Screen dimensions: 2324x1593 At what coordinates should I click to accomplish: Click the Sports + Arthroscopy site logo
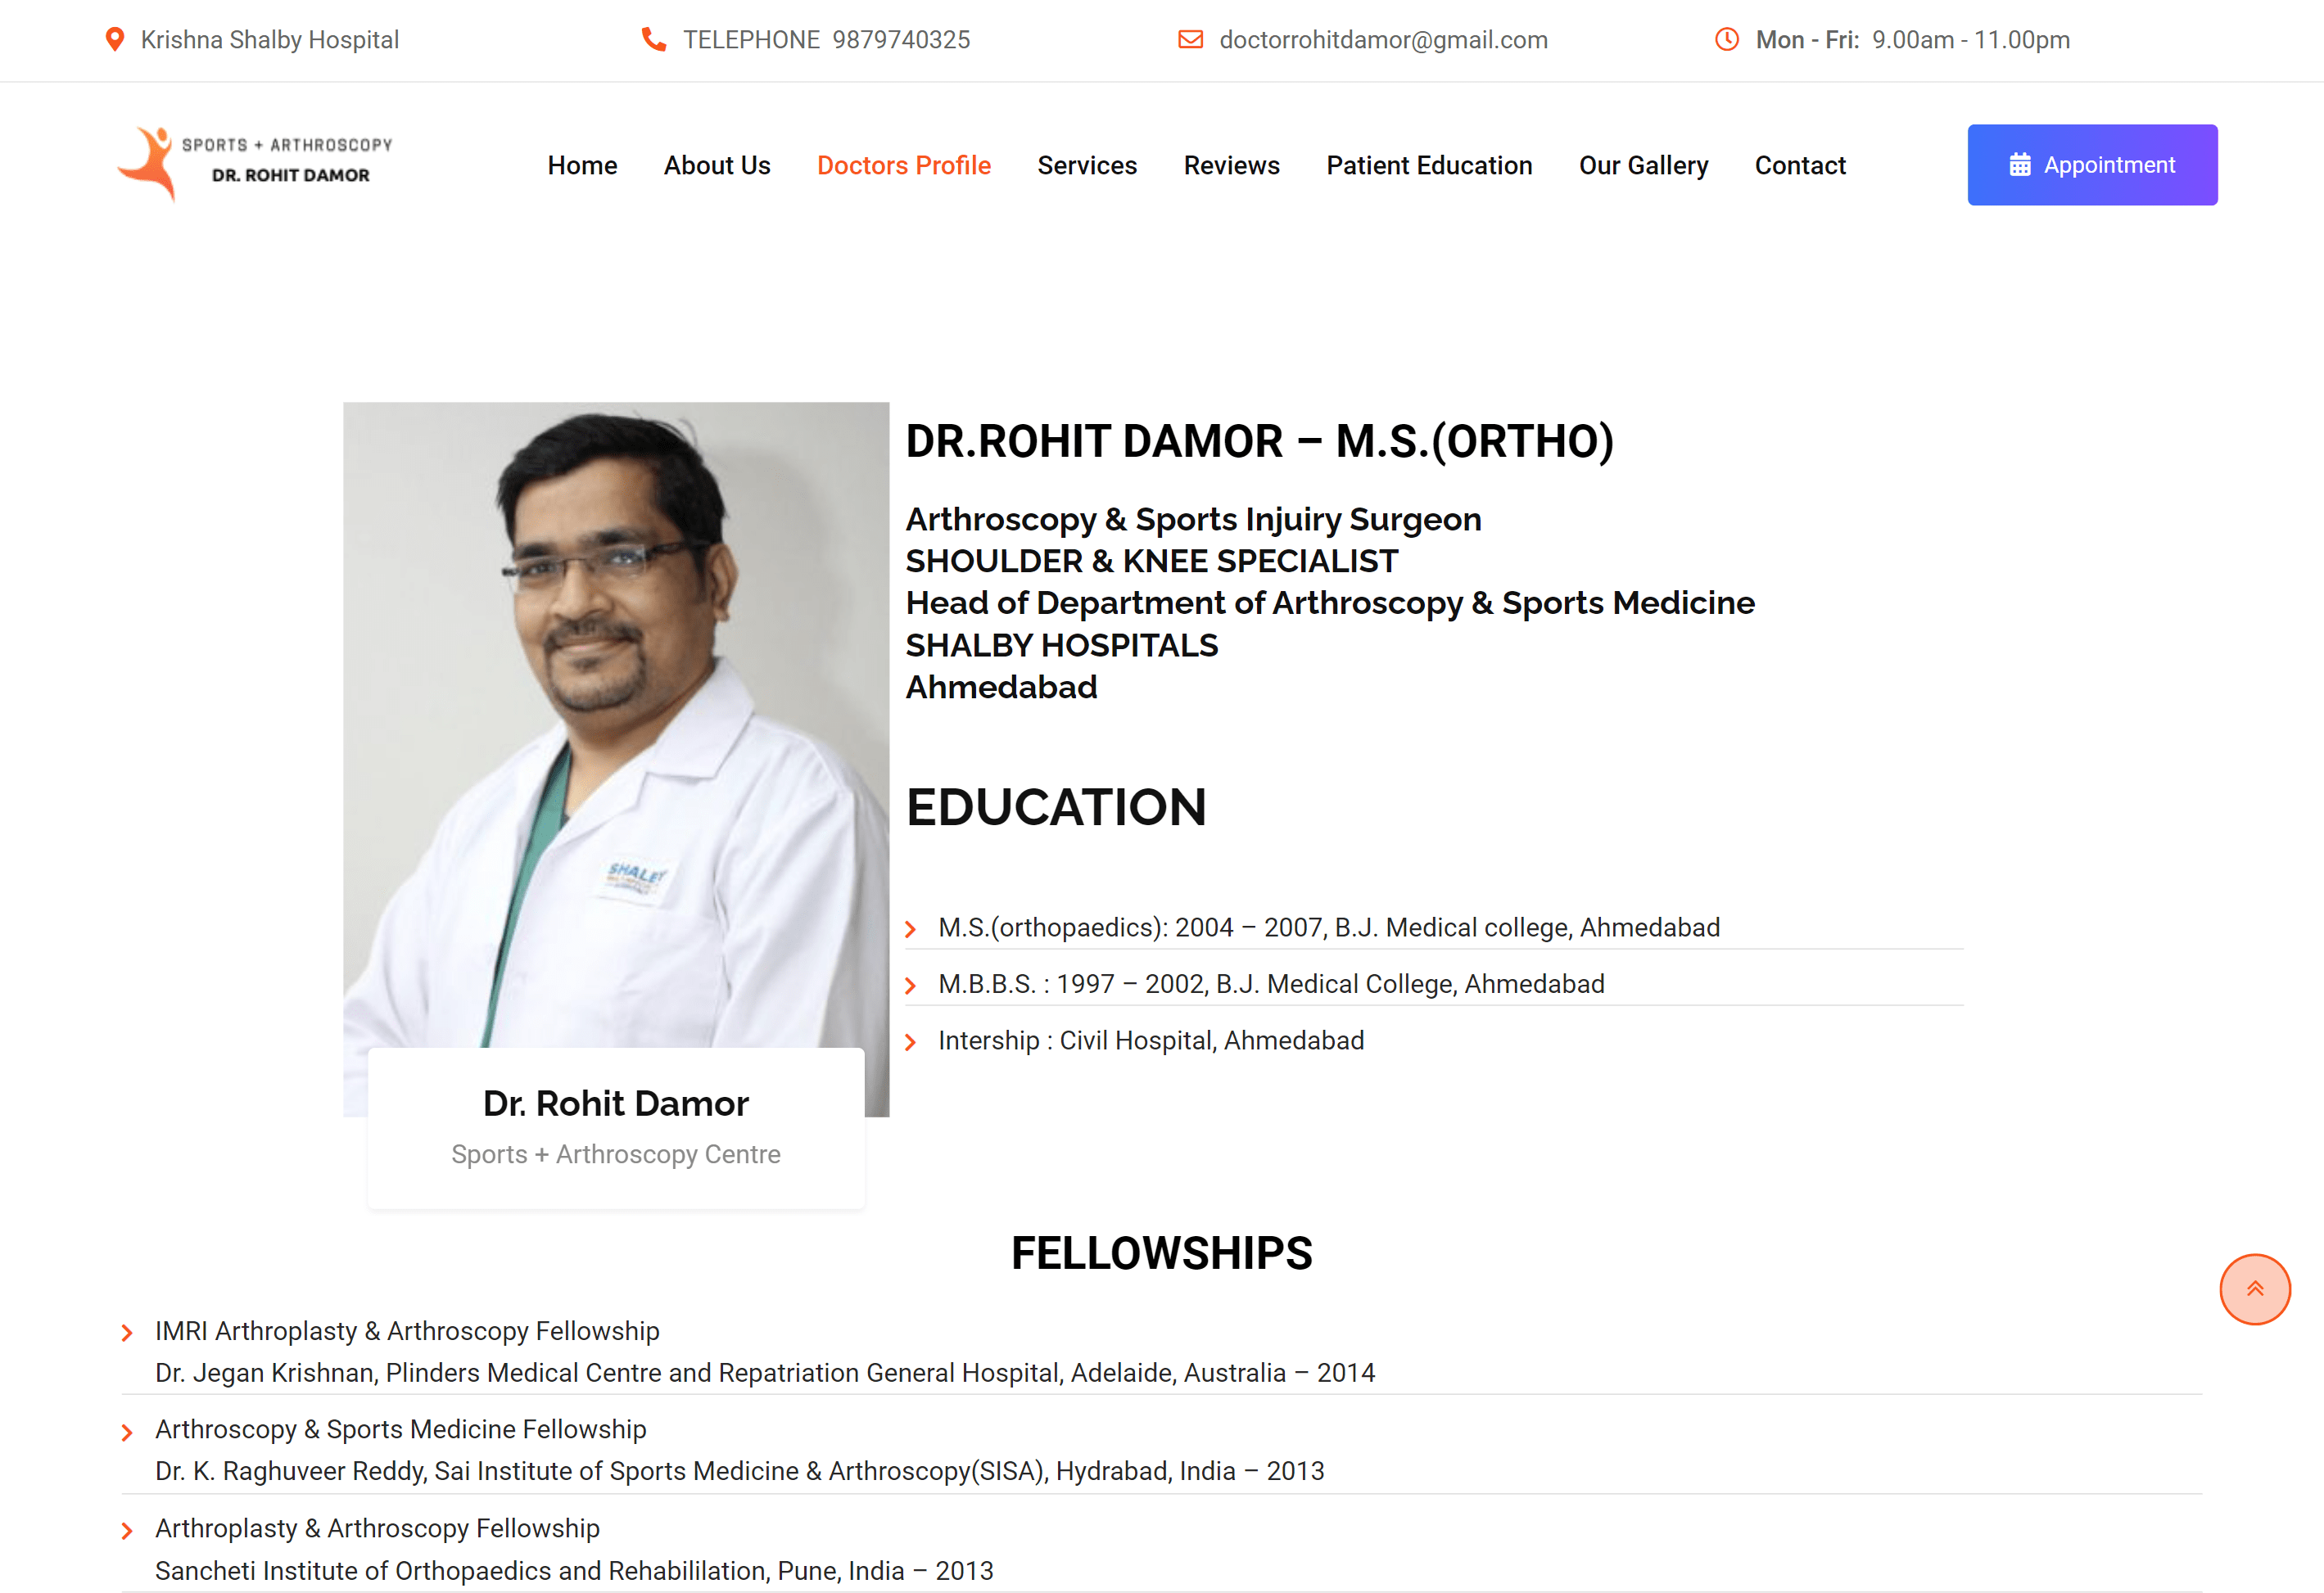(x=255, y=163)
